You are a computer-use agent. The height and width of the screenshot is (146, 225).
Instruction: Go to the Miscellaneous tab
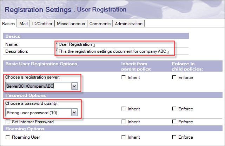71,24
